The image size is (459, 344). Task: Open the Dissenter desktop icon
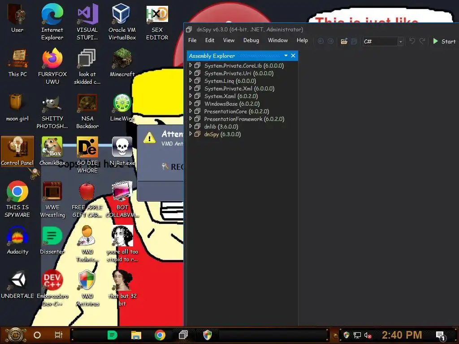52,241
